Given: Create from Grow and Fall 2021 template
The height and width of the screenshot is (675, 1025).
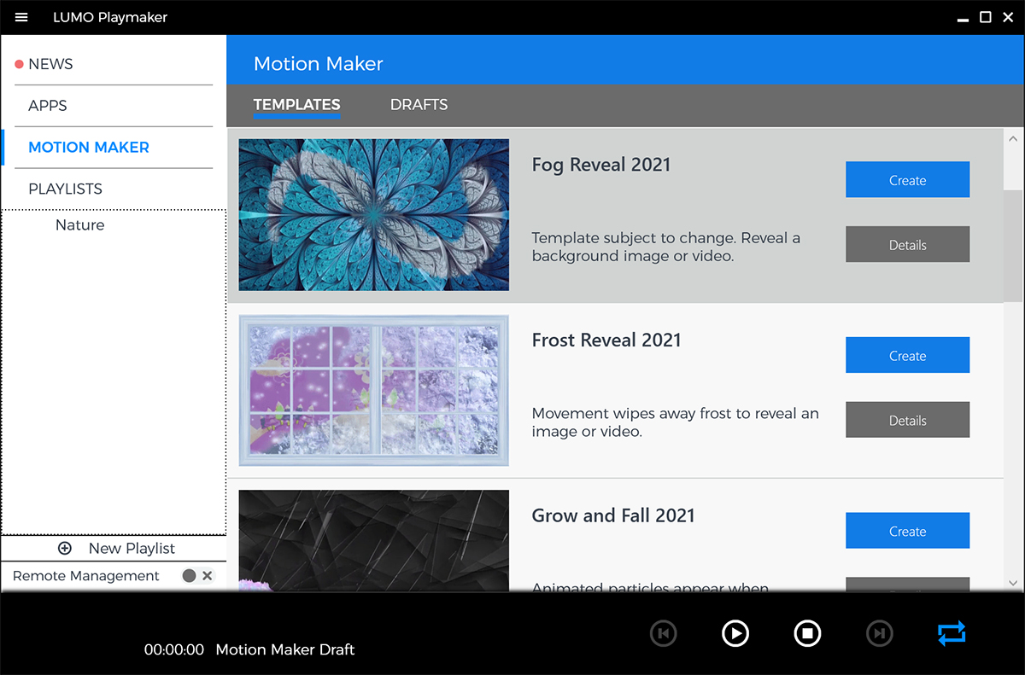Looking at the screenshot, I should point(908,531).
